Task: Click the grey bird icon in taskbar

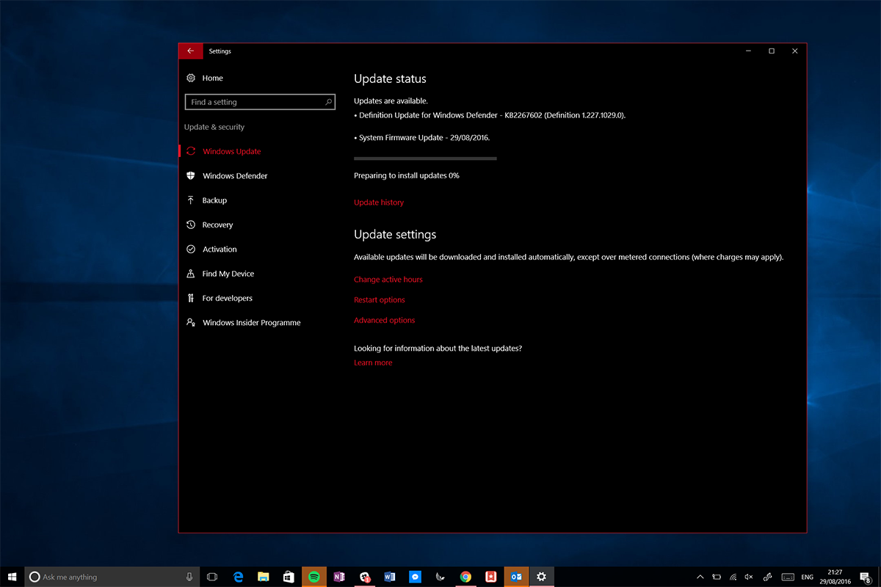Action: point(440,577)
